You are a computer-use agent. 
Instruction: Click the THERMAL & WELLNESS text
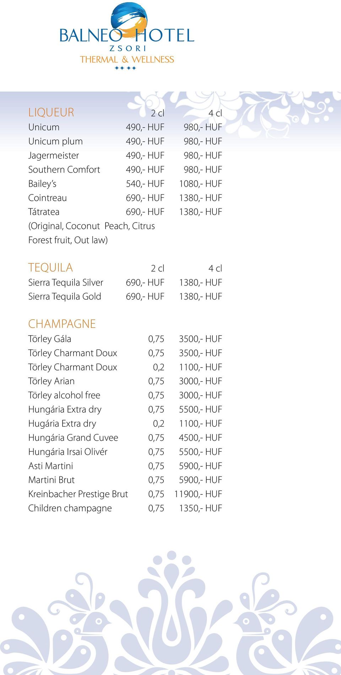tap(127, 59)
